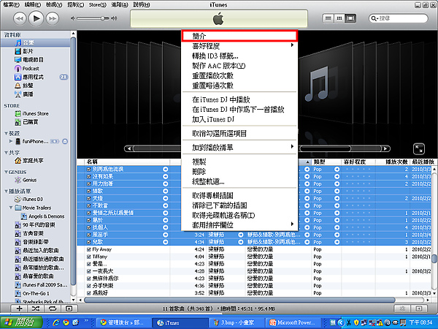Uncheck the song 沒有如果
This screenshot has height=329, width=438.
tap(89, 176)
